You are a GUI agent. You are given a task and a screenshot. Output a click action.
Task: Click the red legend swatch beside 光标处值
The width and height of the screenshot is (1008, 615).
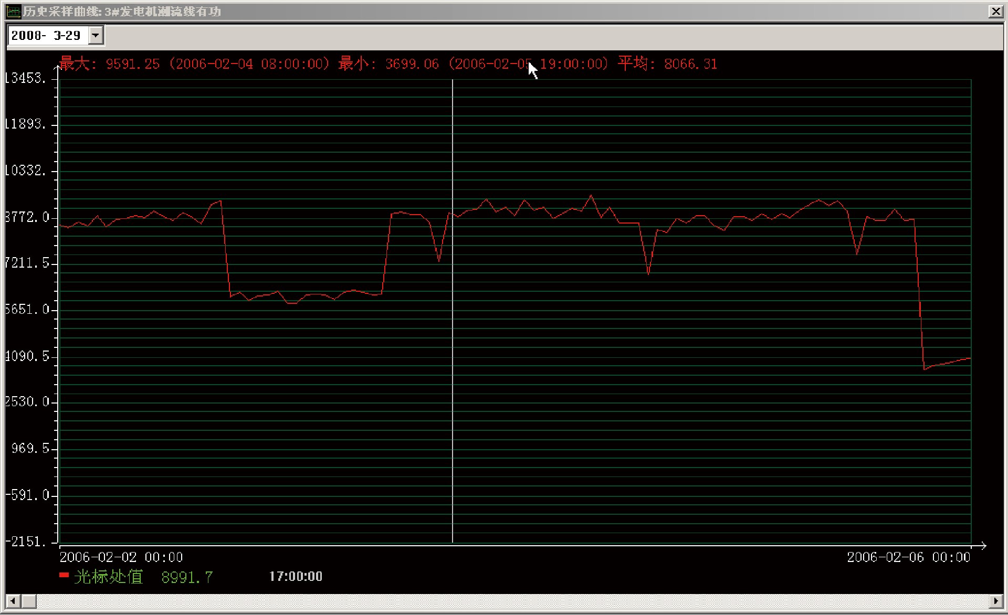pyautogui.click(x=64, y=576)
